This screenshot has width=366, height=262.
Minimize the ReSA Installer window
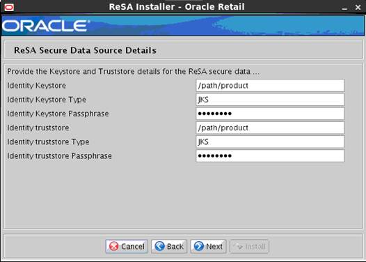[344, 8]
